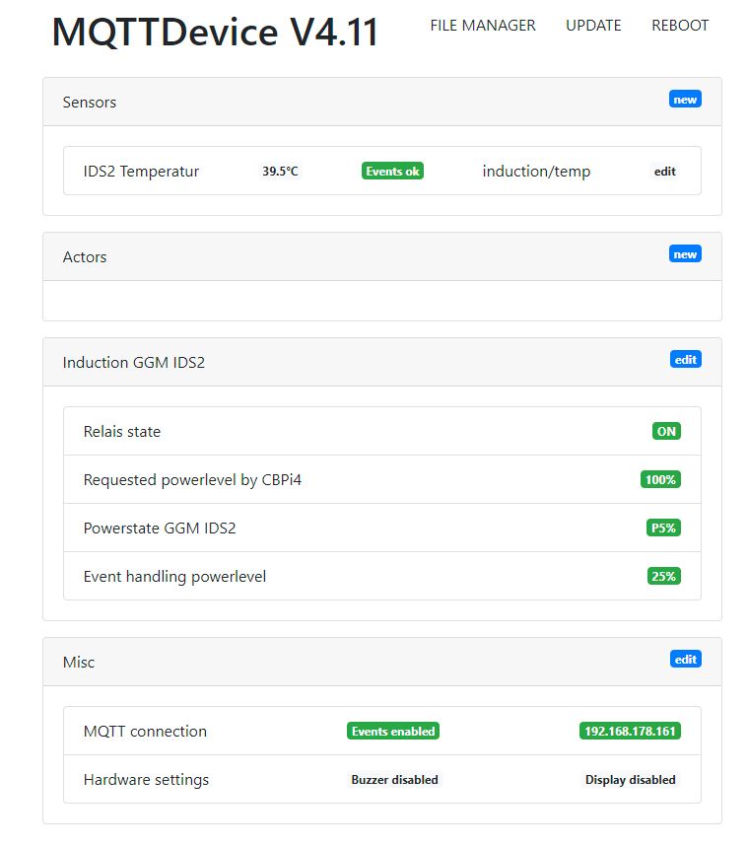Viewport: 748px width, 846px height.
Task: Click the 39.5°C temperature badge
Action: coord(280,172)
